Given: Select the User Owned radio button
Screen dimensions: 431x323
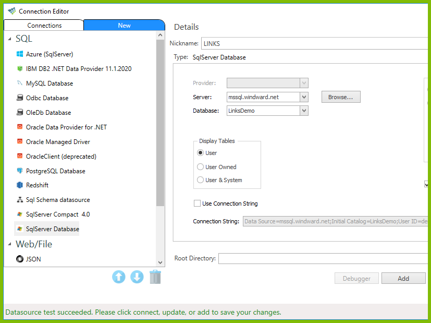Looking at the screenshot, I should 200,167.
